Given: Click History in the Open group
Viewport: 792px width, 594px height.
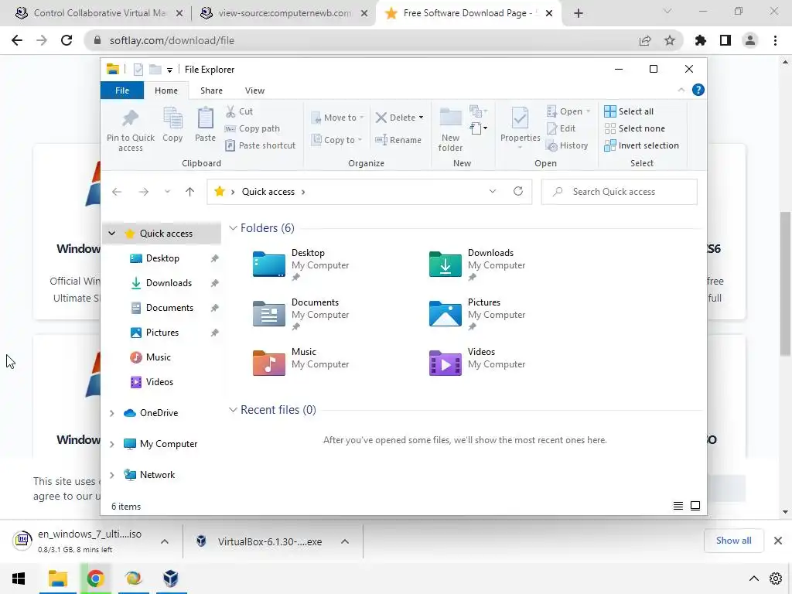Looking at the screenshot, I should click(x=567, y=145).
